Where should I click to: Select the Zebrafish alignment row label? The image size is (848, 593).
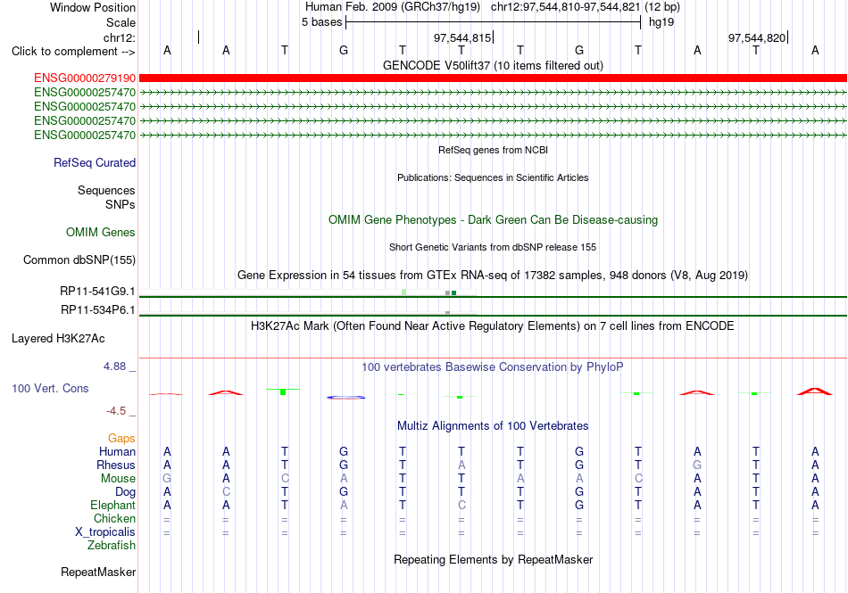[112, 546]
